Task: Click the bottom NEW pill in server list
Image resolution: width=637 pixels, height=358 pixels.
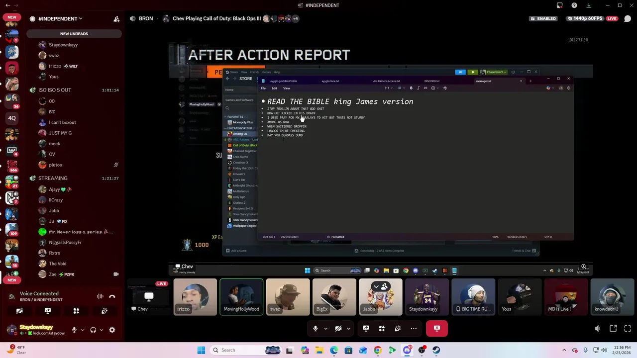Action: pos(12,280)
